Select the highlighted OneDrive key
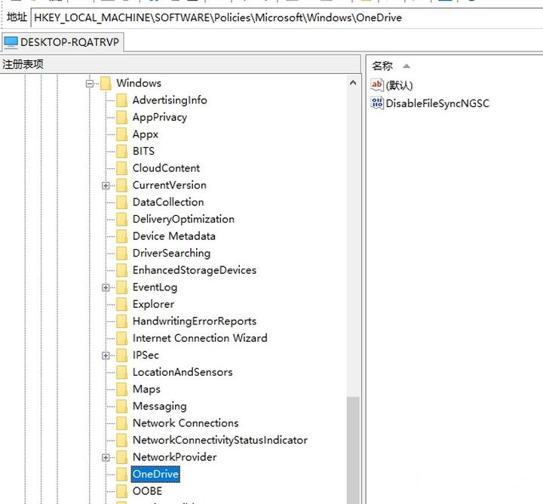This screenshot has width=543, height=504. (x=155, y=474)
